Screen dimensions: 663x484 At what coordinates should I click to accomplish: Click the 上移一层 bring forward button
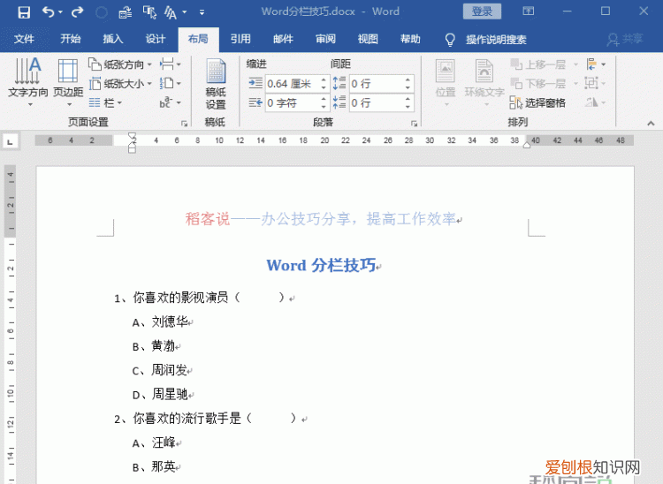pos(538,64)
